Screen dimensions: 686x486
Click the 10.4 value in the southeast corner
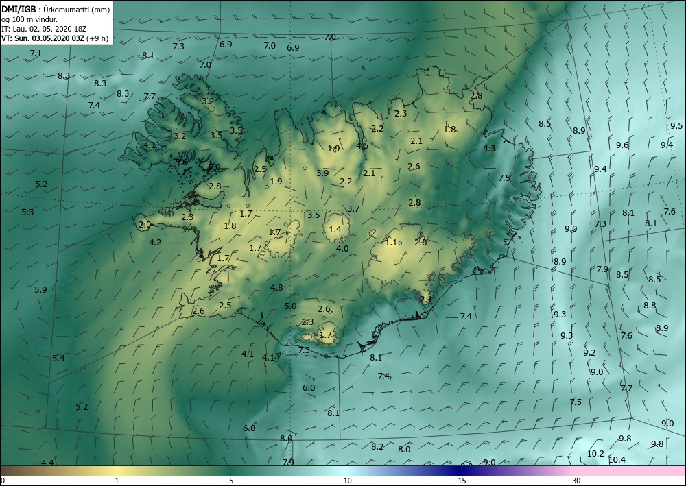(617, 460)
